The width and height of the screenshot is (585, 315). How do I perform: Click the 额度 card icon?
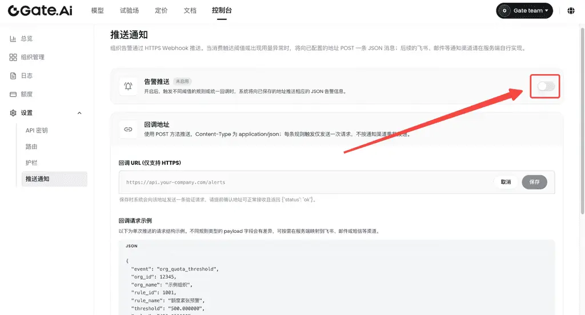point(13,94)
